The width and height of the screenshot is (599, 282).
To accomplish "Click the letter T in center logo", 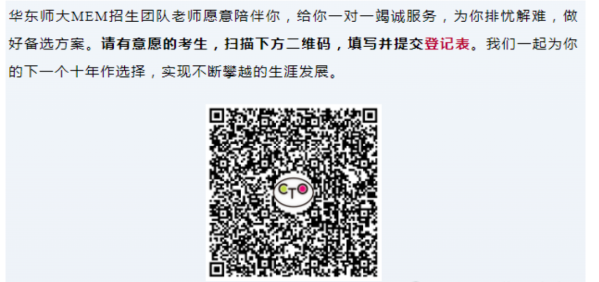I will (x=293, y=194).
